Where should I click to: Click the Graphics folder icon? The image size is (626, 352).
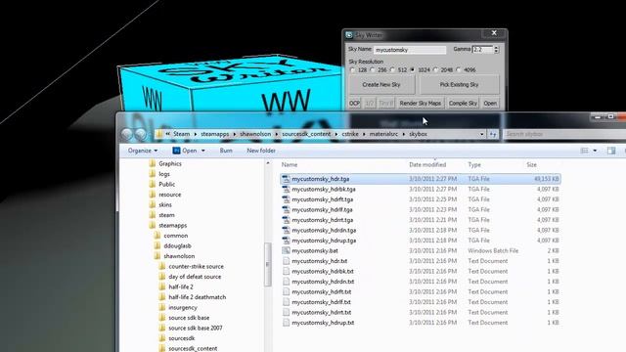pos(153,163)
